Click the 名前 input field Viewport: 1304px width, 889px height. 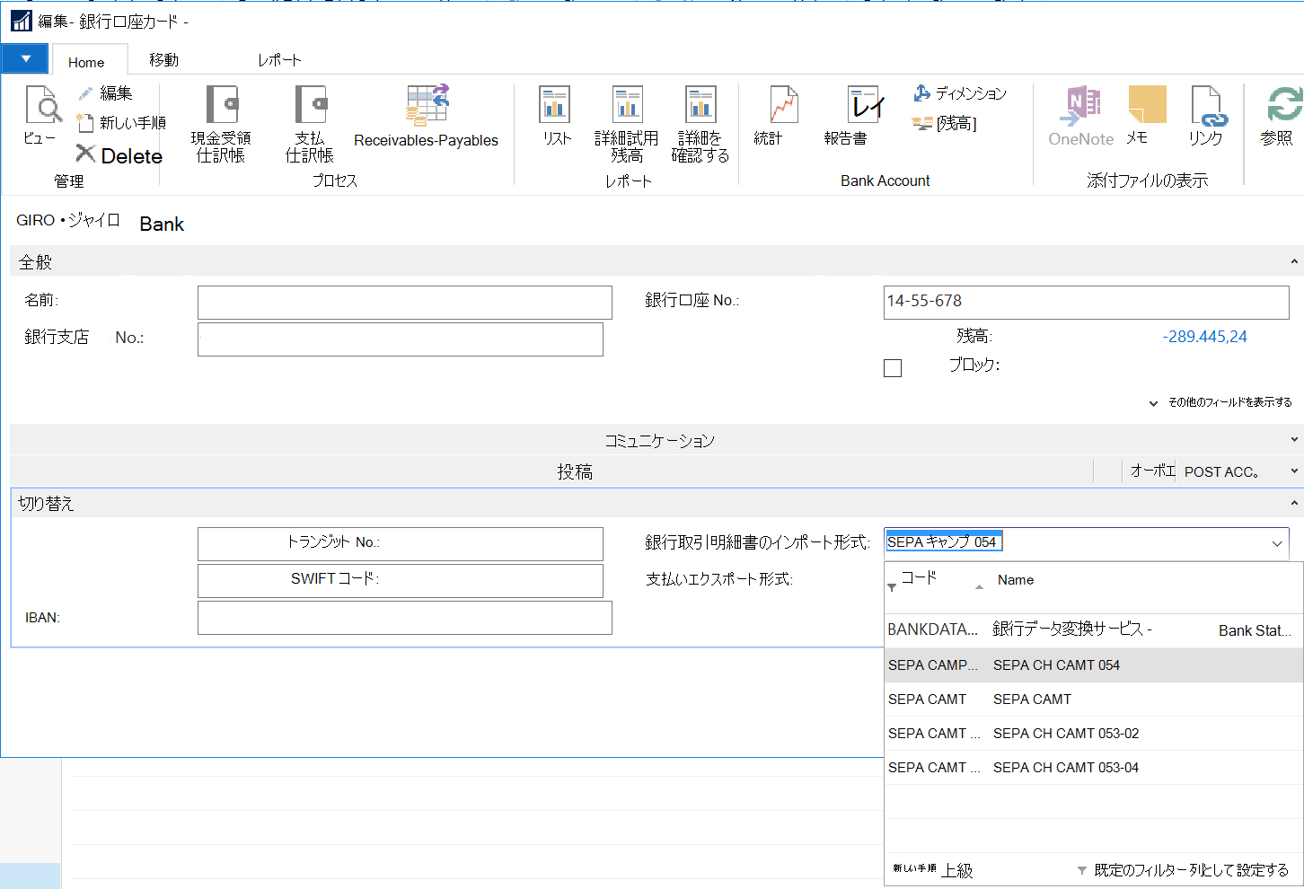point(405,303)
